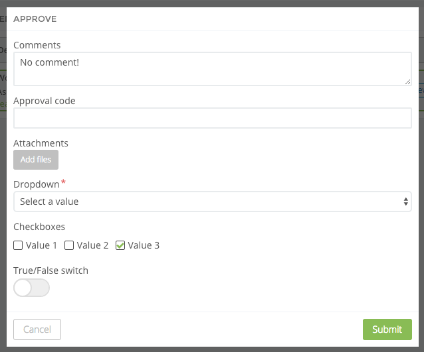Turn on the True/False switch
Viewport: 424px width, 352px height.
point(31,288)
